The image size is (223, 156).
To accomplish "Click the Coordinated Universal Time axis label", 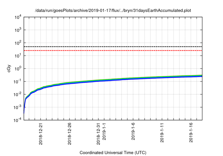I will 113,153.
